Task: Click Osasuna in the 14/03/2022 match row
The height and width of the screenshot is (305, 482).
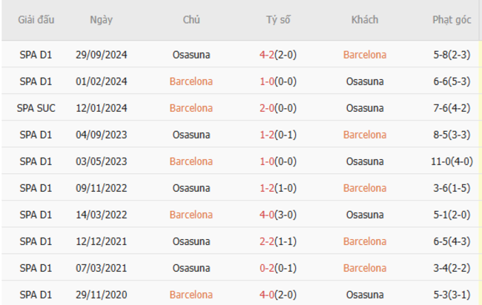Action: click(x=365, y=215)
